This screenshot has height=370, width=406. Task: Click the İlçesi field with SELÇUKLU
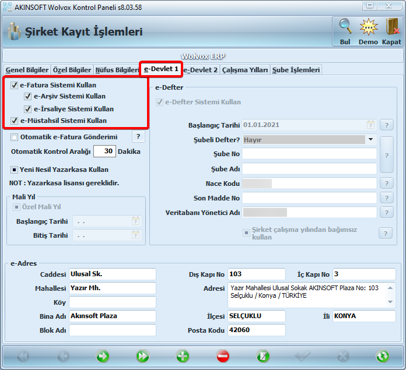point(257,316)
